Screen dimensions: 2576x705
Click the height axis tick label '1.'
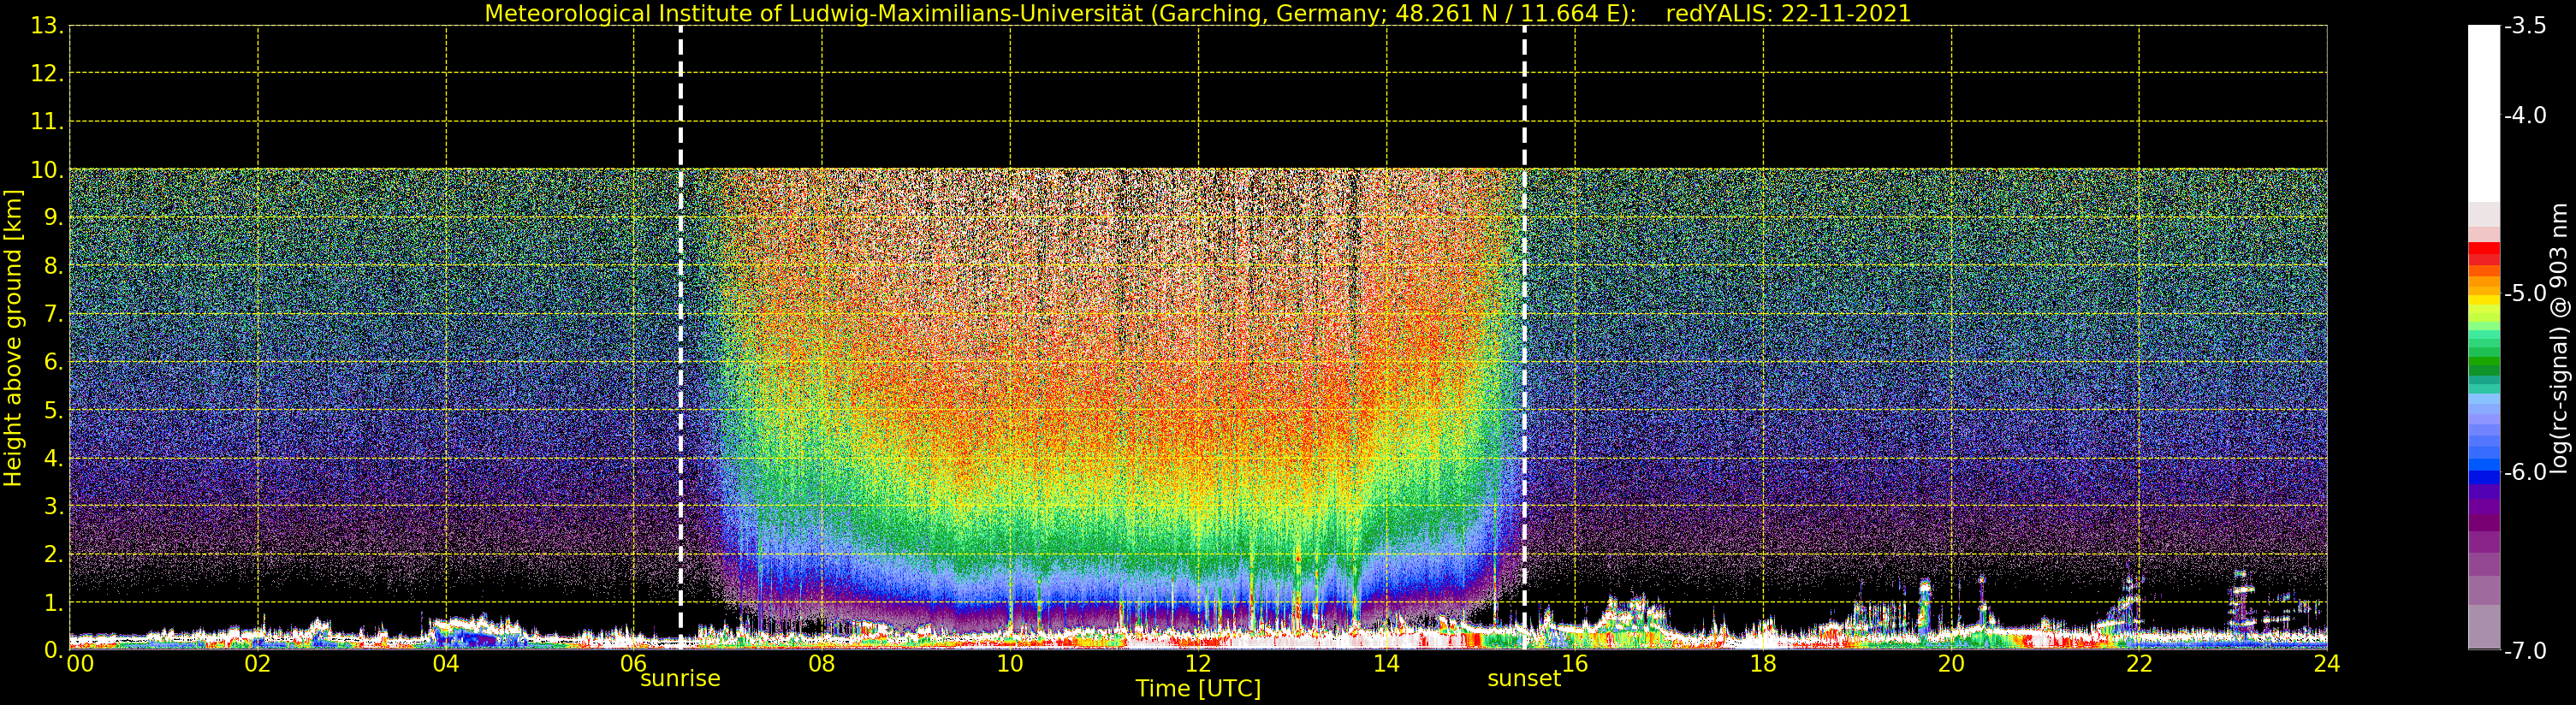[52, 603]
